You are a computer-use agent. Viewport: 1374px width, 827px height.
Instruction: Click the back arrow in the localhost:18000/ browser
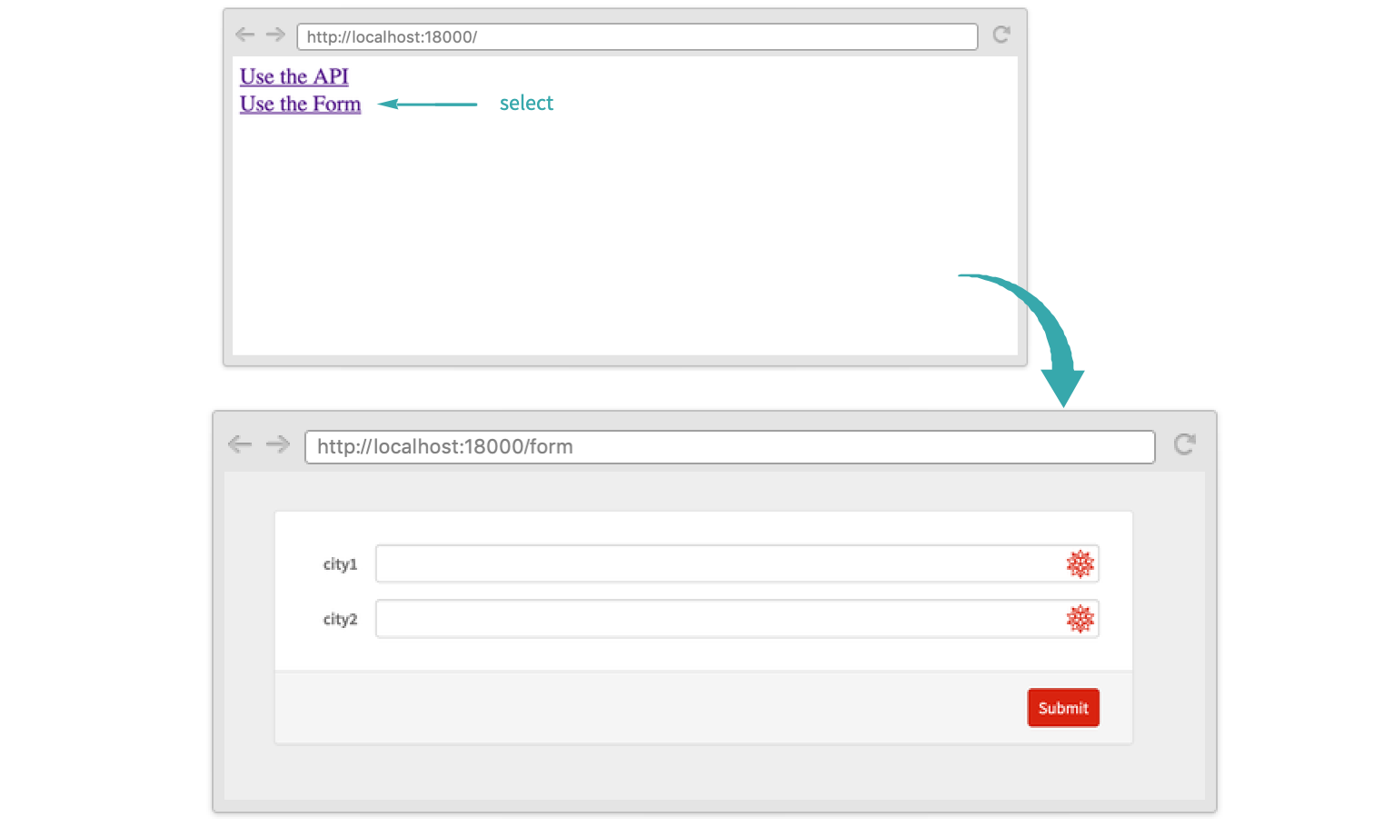coord(244,35)
